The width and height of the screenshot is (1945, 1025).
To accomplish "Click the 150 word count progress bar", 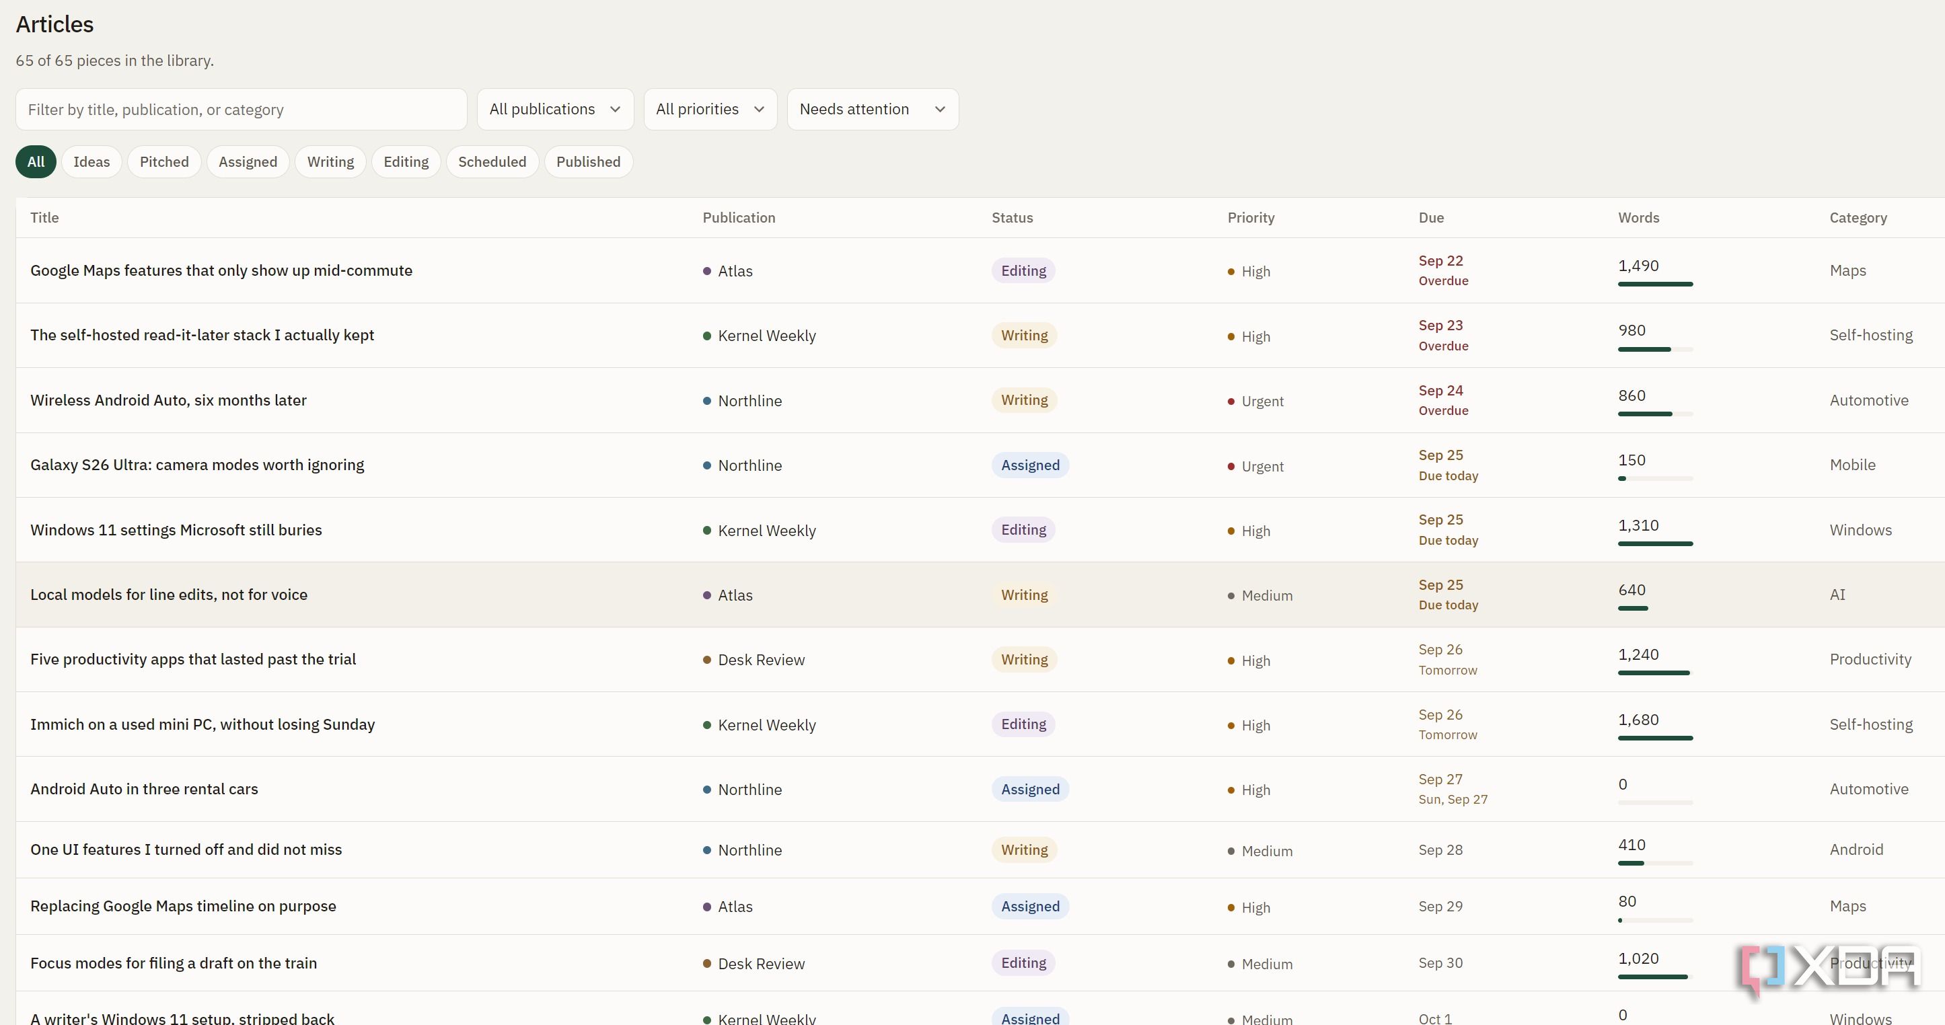I will [1655, 478].
